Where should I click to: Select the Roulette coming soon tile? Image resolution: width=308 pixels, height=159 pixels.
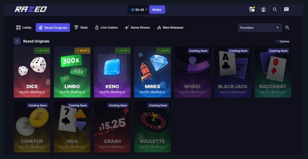[x=152, y=127]
